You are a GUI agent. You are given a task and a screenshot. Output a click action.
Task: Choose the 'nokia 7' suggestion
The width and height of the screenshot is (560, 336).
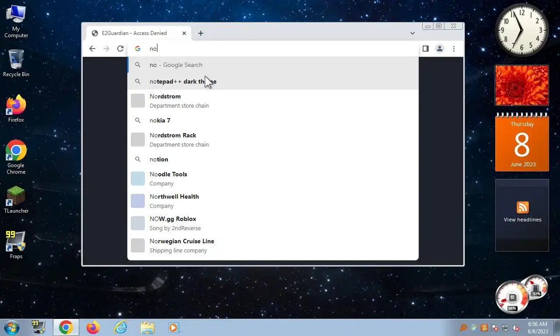tap(273, 120)
